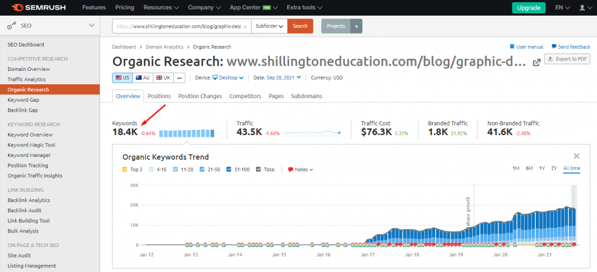Go to Dashboard breadcrumb link
The width and height of the screenshot is (597, 272).
tap(124, 46)
